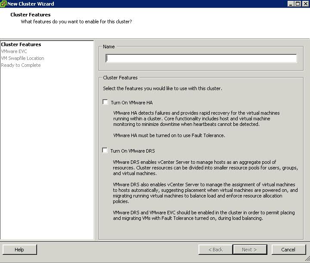Click the 'Turn On VMware HA' label text
Image resolution: width=310 pixels, height=263 pixels.
[132, 103]
